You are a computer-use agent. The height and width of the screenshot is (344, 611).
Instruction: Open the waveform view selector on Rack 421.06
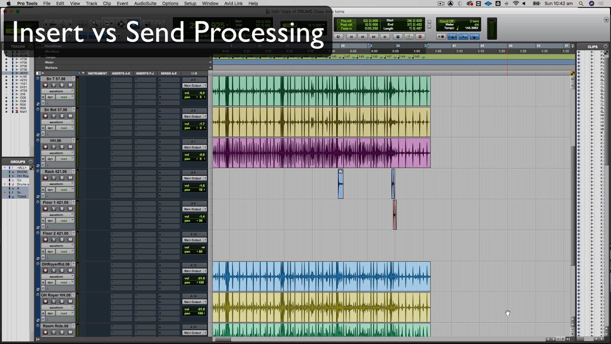57,184
